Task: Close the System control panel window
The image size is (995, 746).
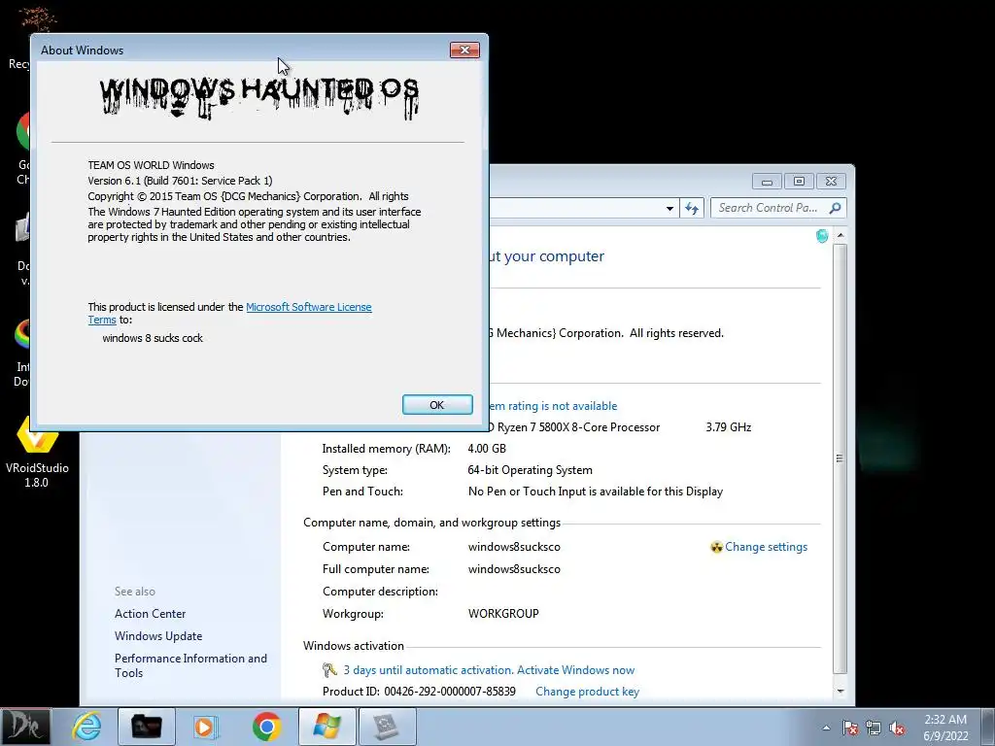Action: tap(832, 182)
